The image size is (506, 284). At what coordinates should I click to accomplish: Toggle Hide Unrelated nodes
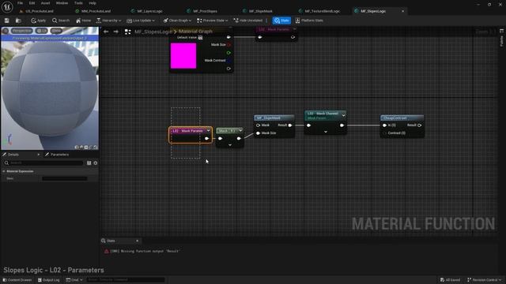247,21
